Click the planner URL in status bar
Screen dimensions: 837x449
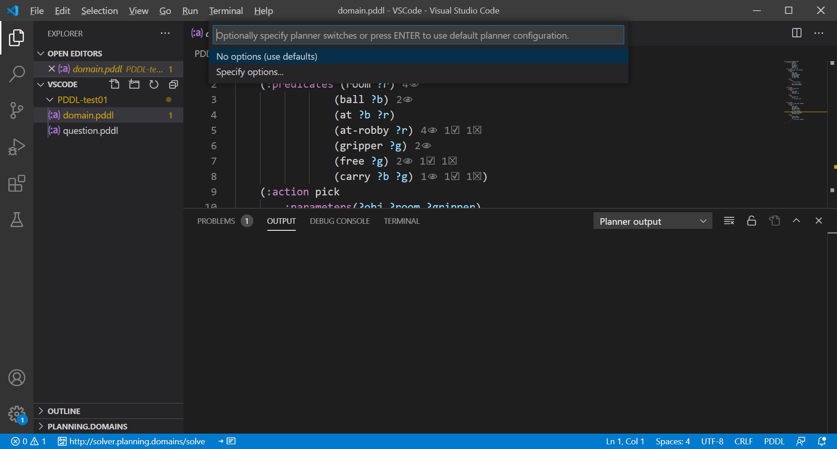(x=132, y=441)
